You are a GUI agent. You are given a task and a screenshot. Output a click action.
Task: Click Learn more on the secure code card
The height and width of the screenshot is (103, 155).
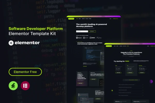click(x=98, y=99)
